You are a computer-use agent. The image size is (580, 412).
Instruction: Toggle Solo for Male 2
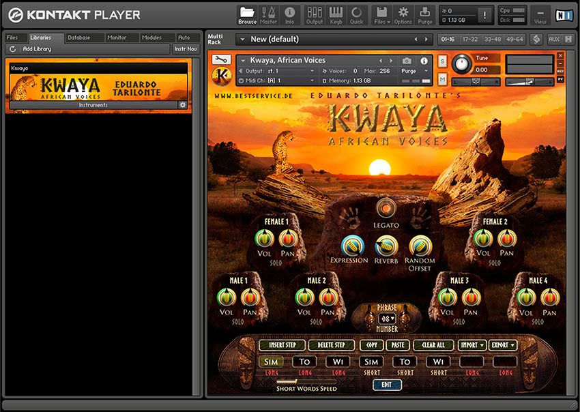[316, 322]
